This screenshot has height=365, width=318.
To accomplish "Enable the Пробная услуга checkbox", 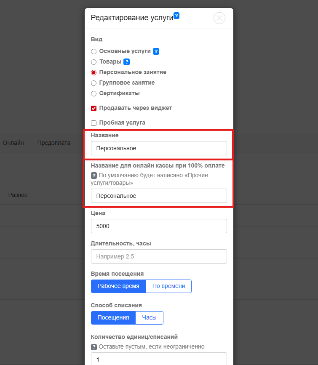I will pos(94,123).
